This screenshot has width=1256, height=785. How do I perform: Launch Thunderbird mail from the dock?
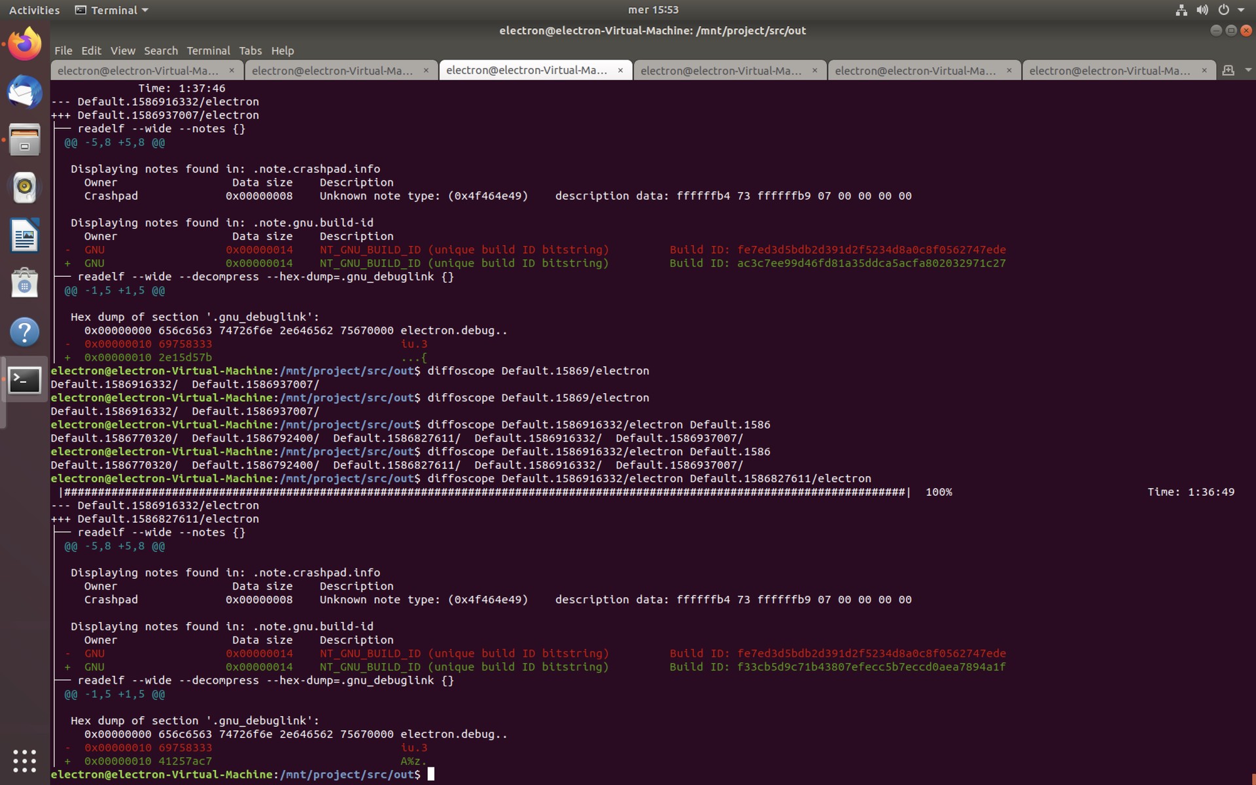25,92
